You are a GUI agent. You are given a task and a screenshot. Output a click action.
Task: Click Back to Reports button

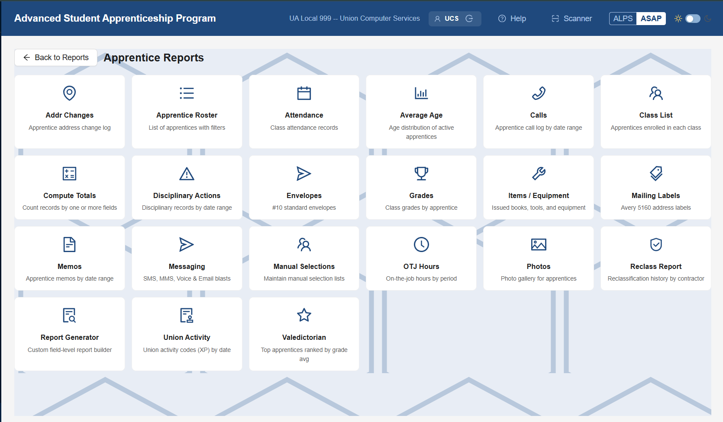[56, 58]
